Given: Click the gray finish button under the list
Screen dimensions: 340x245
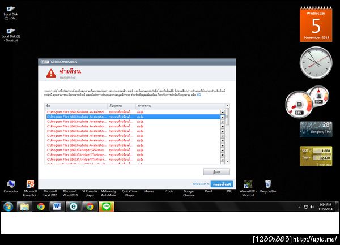Looking at the screenshot, I should [216, 172].
